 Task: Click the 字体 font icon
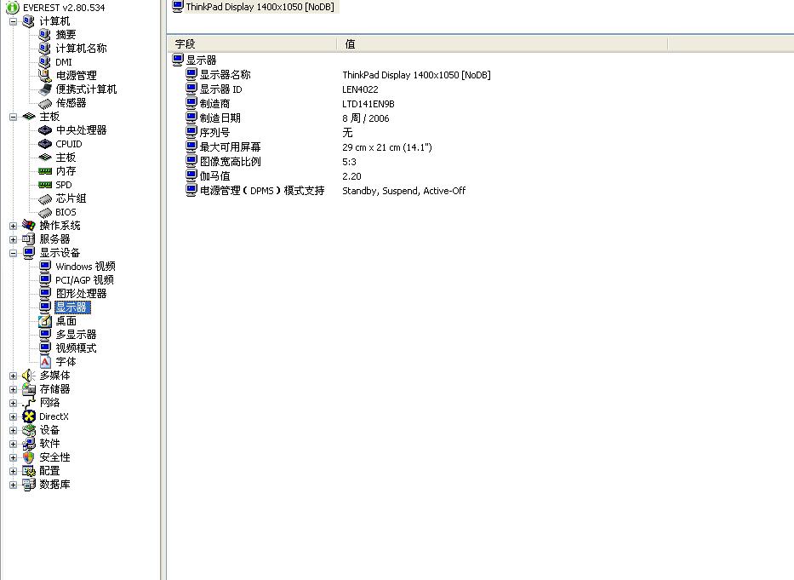point(45,362)
